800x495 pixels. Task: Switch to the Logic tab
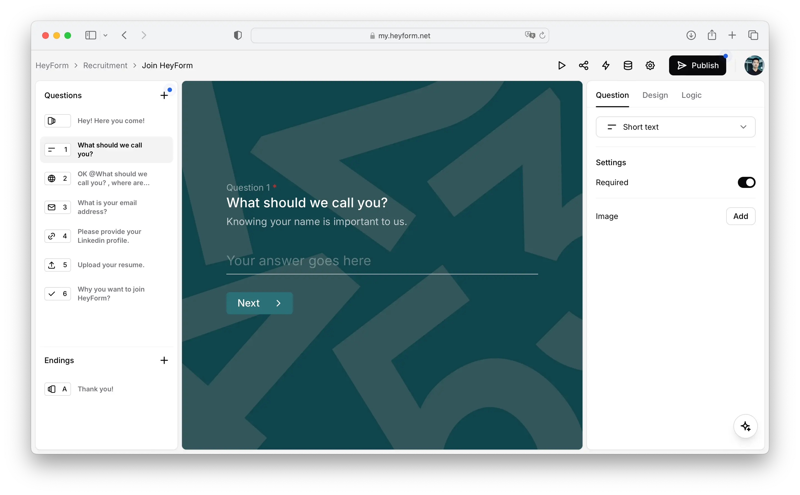pyautogui.click(x=691, y=95)
